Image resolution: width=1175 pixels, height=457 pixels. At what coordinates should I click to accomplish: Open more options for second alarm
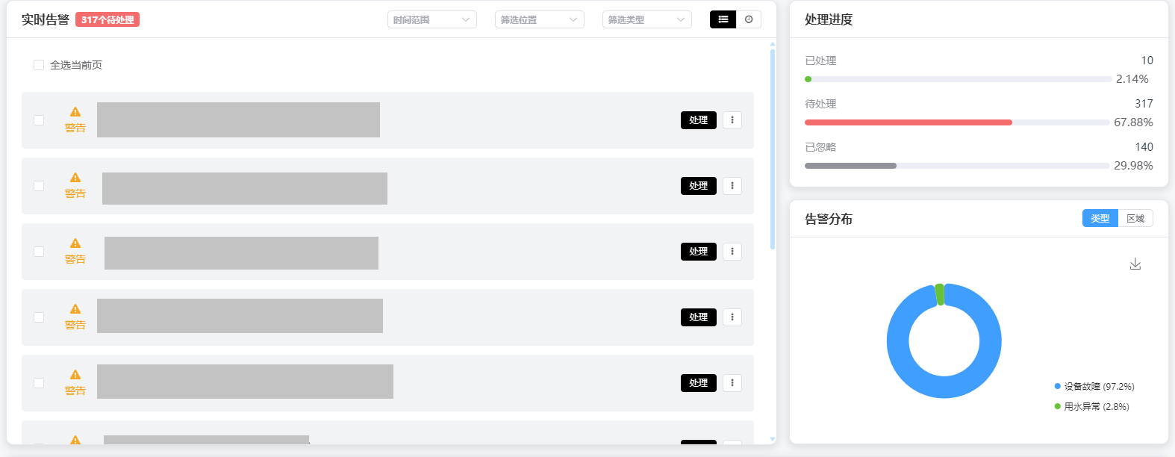tap(732, 186)
